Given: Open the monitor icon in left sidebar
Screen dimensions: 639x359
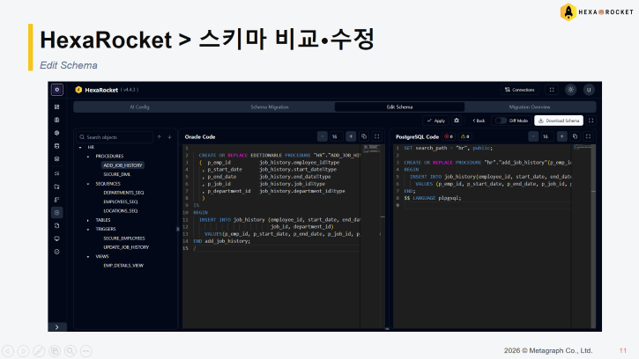Looking at the screenshot, I should click(x=57, y=238).
